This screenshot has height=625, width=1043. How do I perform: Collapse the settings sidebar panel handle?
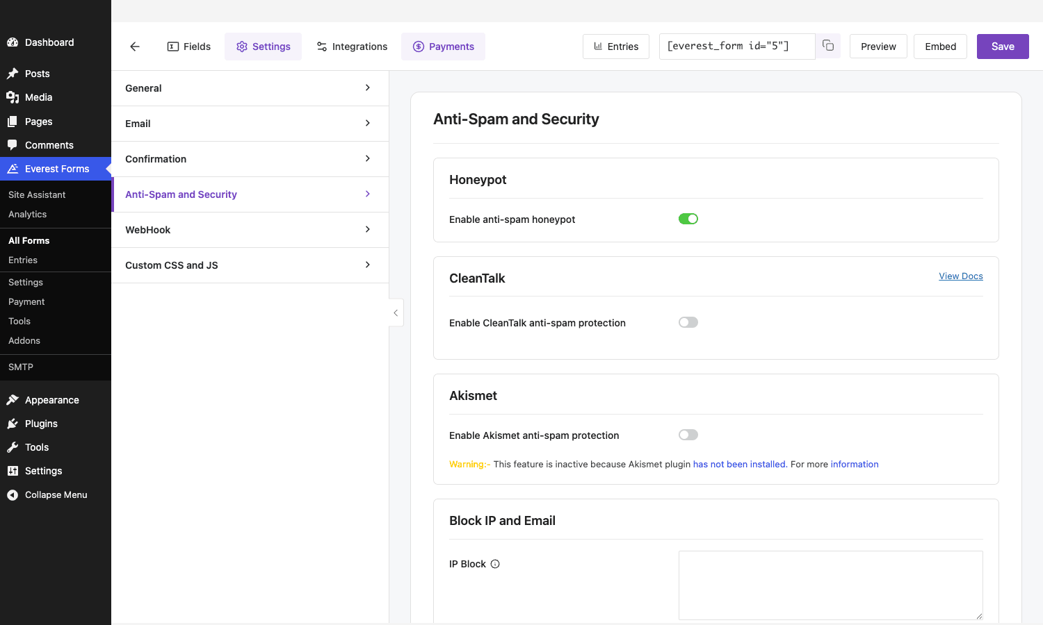(396, 313)
